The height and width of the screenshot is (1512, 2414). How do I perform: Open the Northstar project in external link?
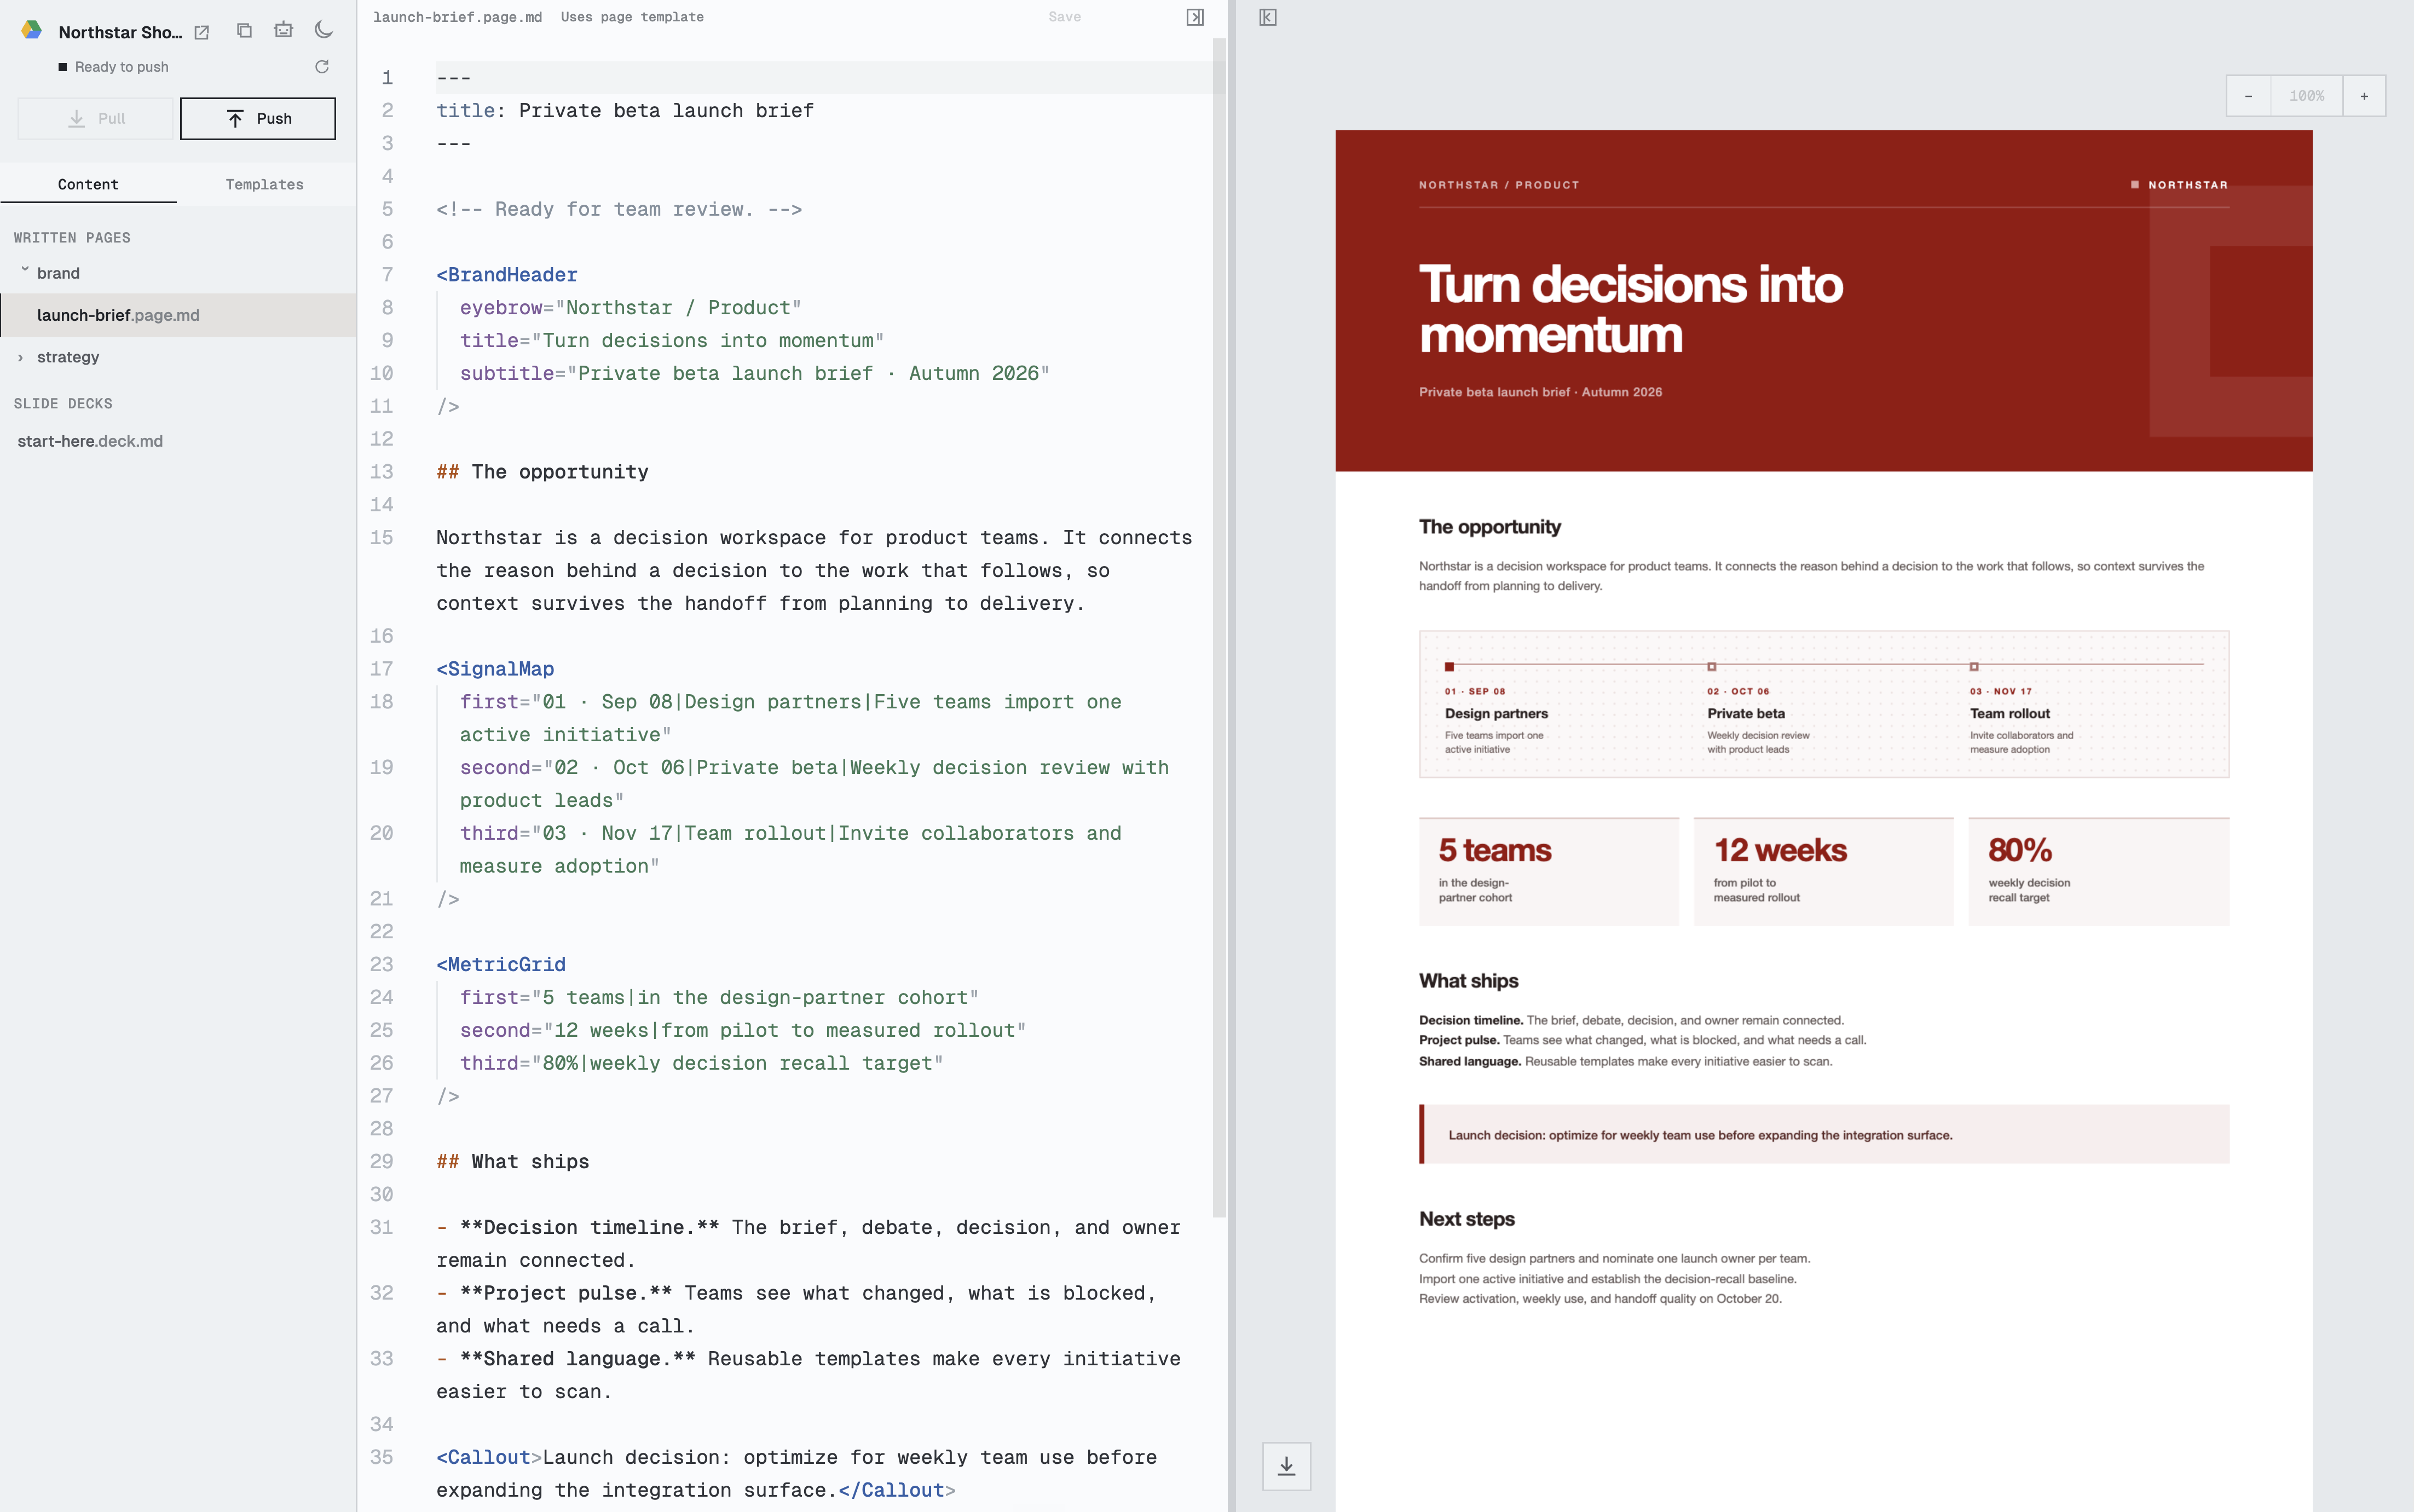click(x=201, y=32)
